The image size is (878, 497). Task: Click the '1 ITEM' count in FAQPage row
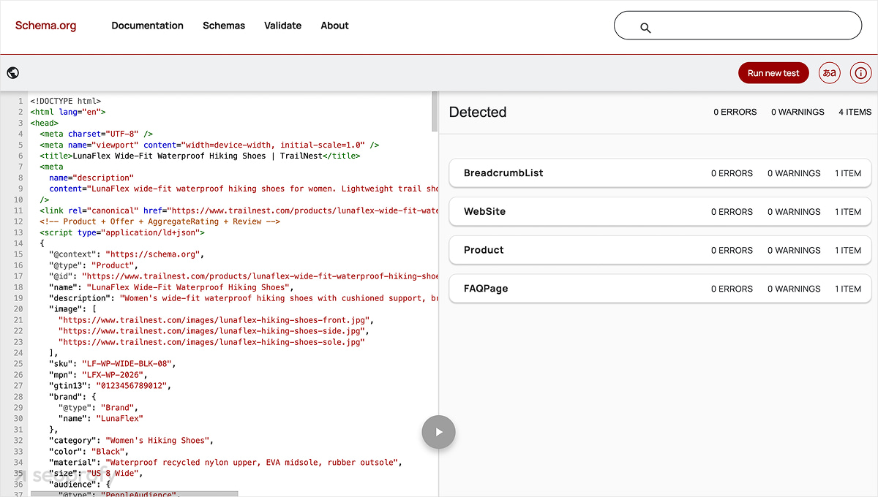(x=848, y=289)
